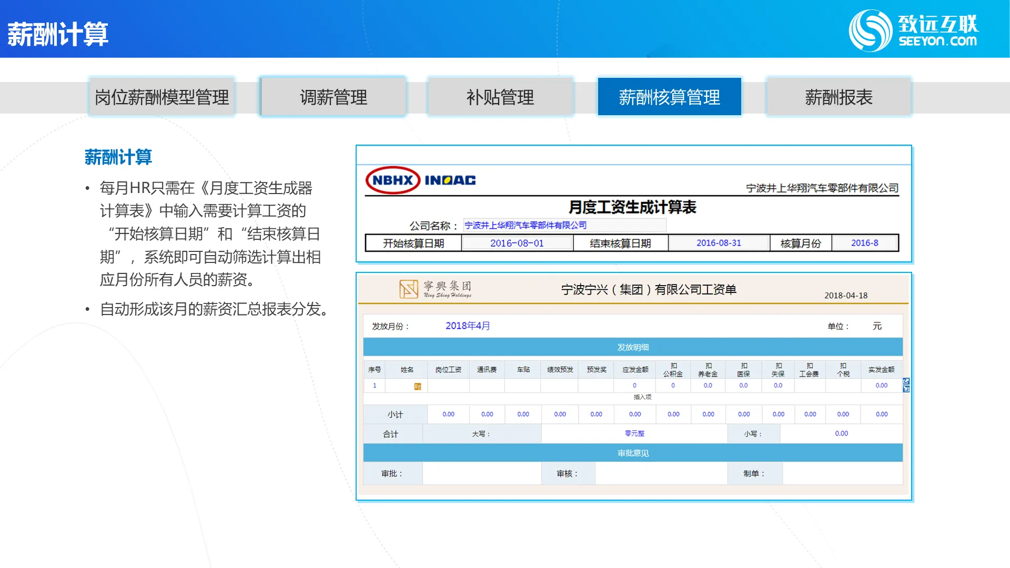Click the 岗位工资 column header

[448, 370]
